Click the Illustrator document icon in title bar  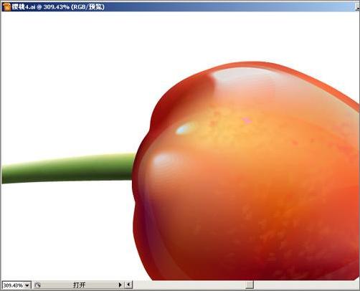pyautogui.click(x=7, y=6)
